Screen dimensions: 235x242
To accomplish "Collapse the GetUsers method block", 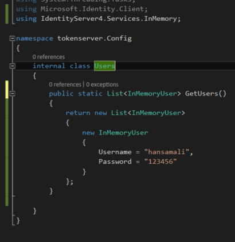I will (12, 94).
